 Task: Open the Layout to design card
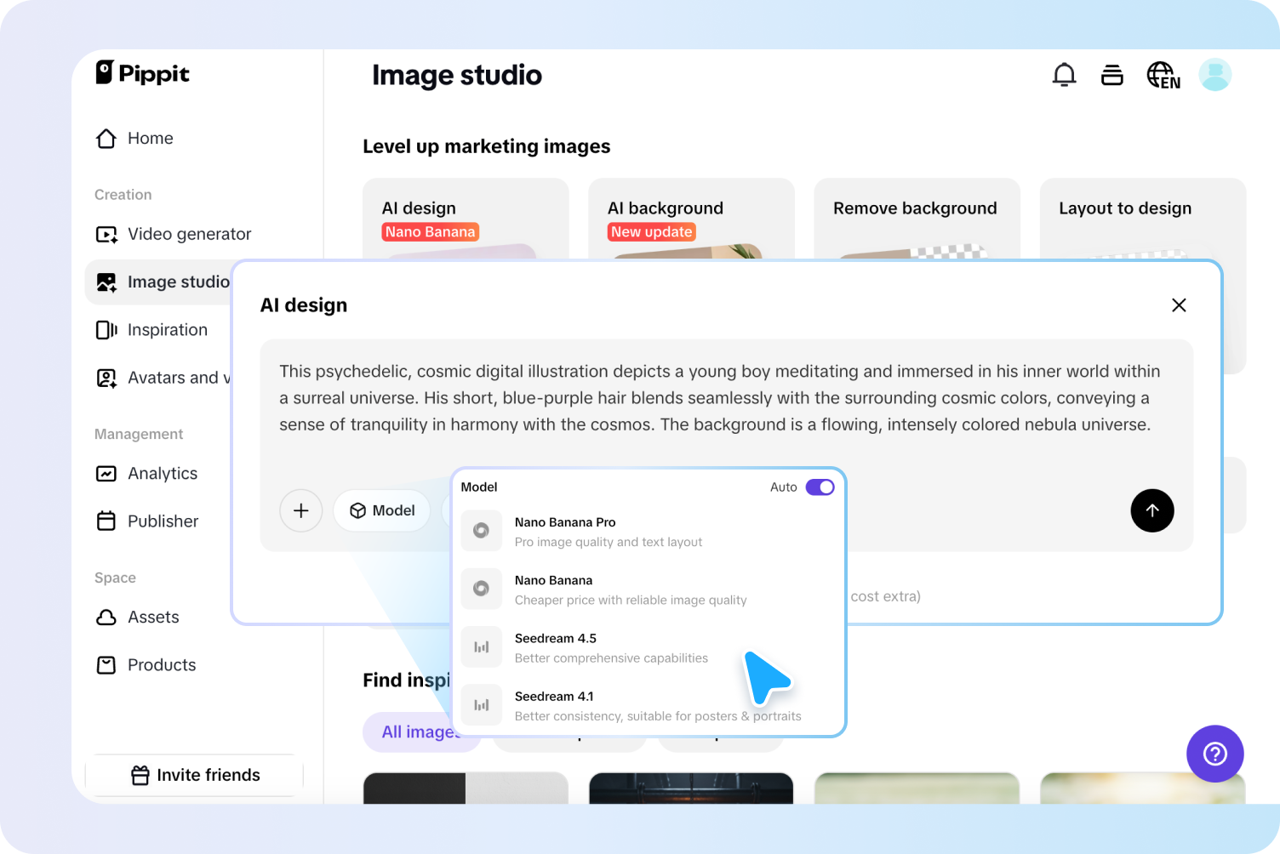pyautogui.click(x=1143, y=218)
